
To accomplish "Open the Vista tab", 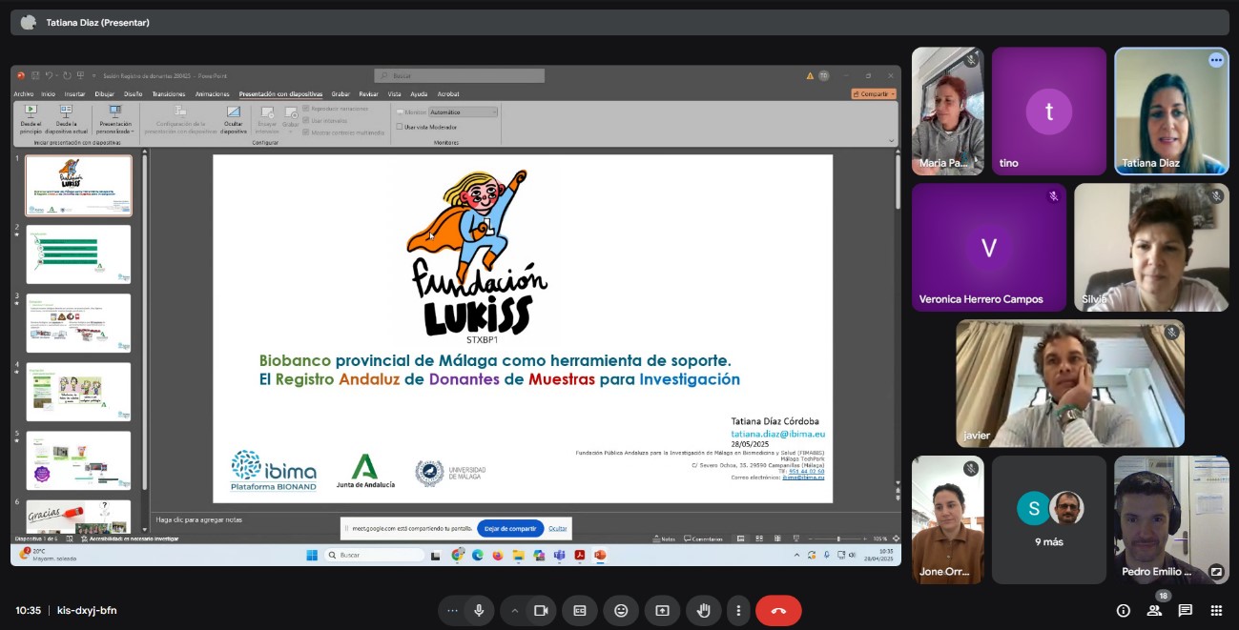I will (x=394, y=94).
